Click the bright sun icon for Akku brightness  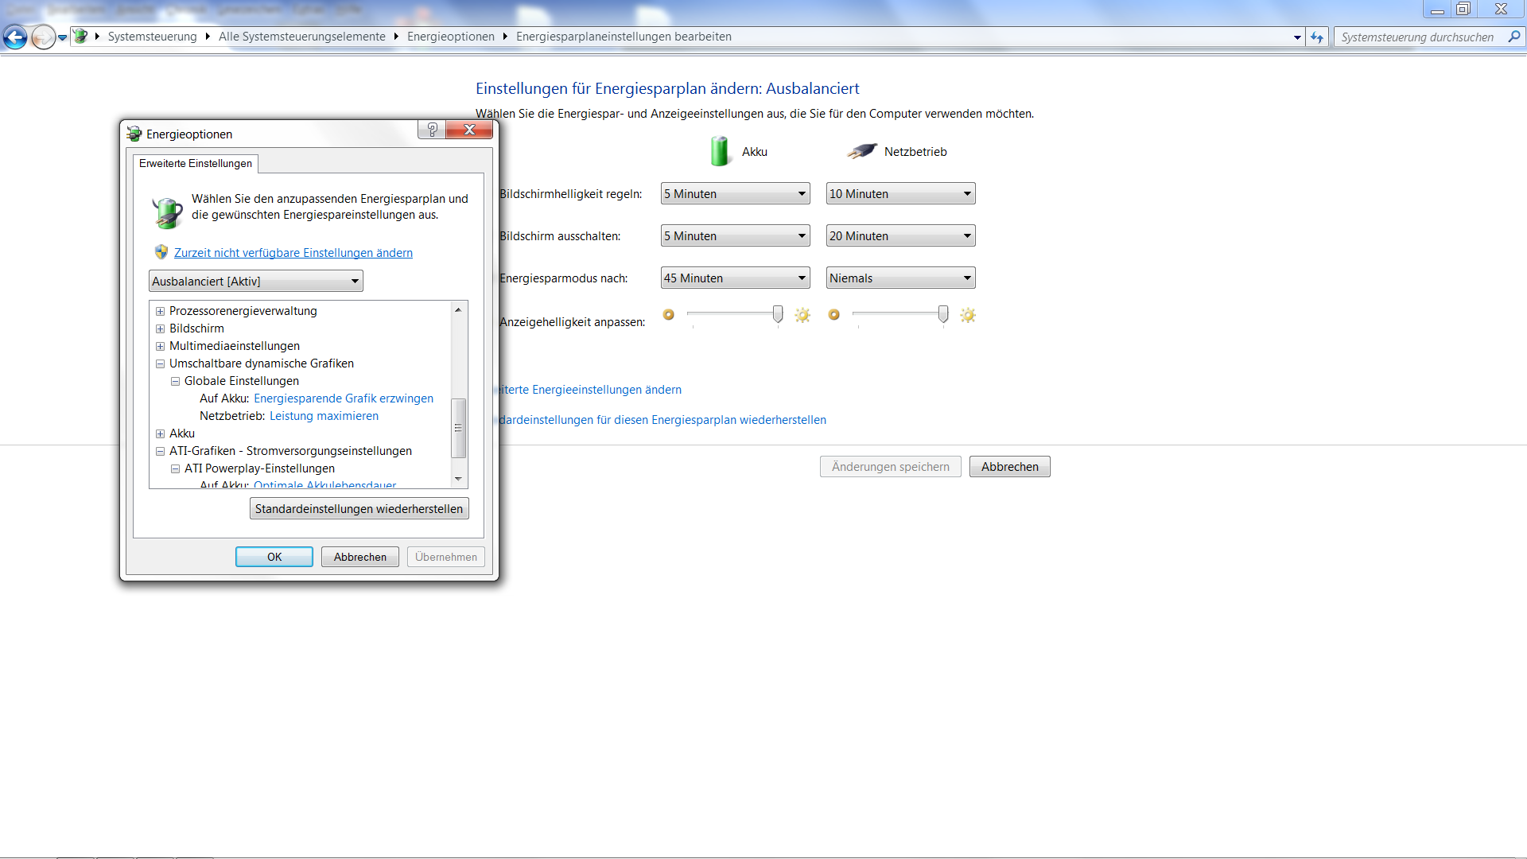click(802, 315)
